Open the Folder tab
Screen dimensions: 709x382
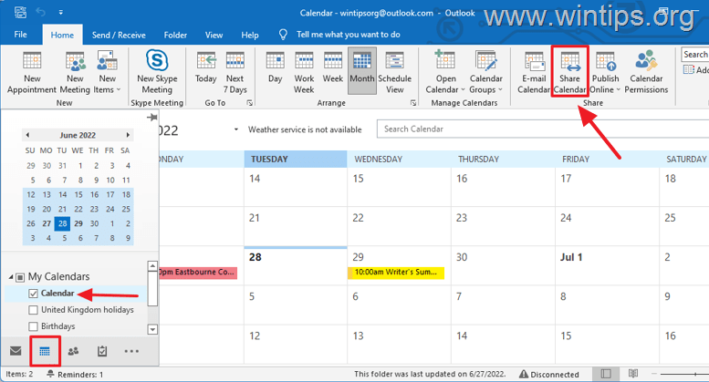(x=175, y=35)
